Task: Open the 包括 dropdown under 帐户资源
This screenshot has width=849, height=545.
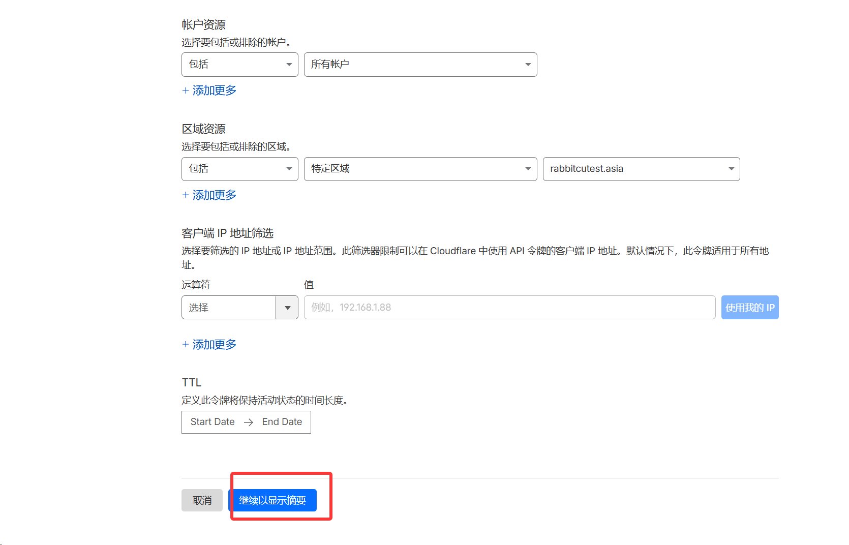Action: point(239,65)
